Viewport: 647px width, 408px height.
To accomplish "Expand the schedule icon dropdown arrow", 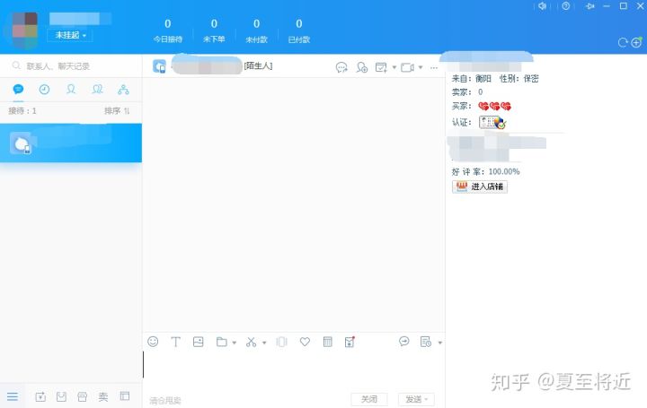I will coord(394,67).
